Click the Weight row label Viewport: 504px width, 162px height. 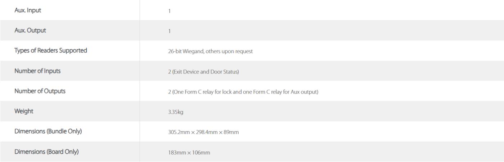(24, 111)
